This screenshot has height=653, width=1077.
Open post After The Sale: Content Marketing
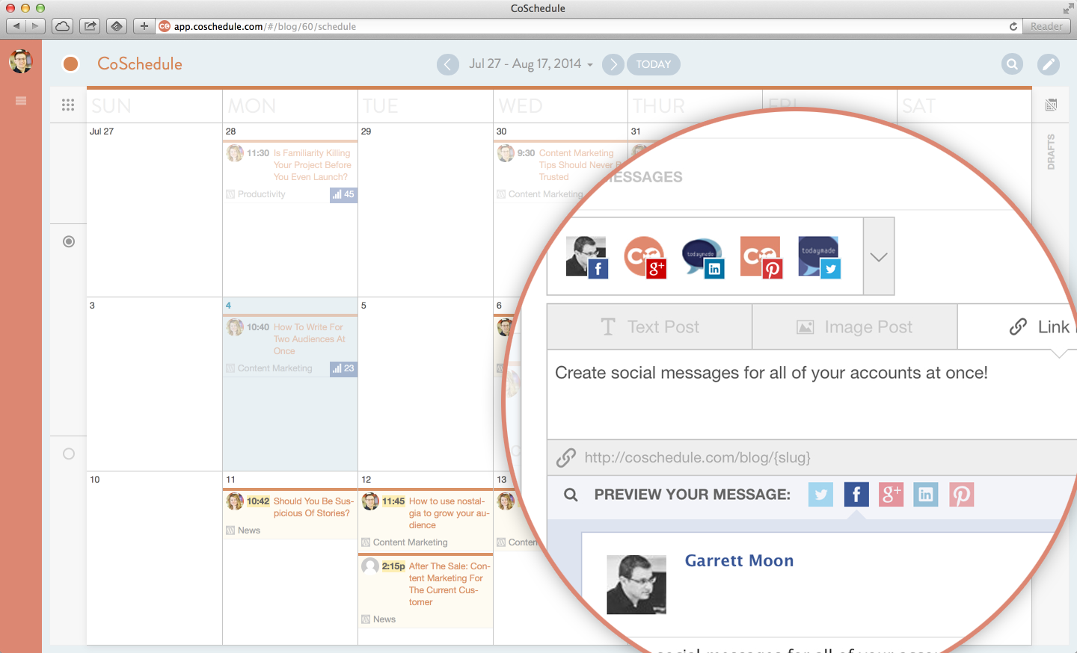click(449, 584)
